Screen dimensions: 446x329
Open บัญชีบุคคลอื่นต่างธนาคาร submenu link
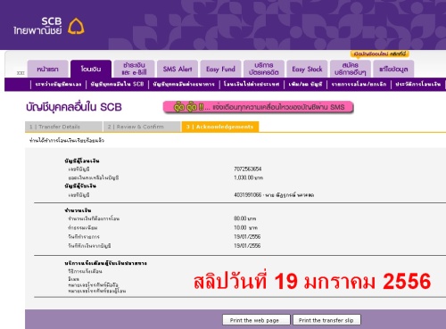tap(184, 85)
